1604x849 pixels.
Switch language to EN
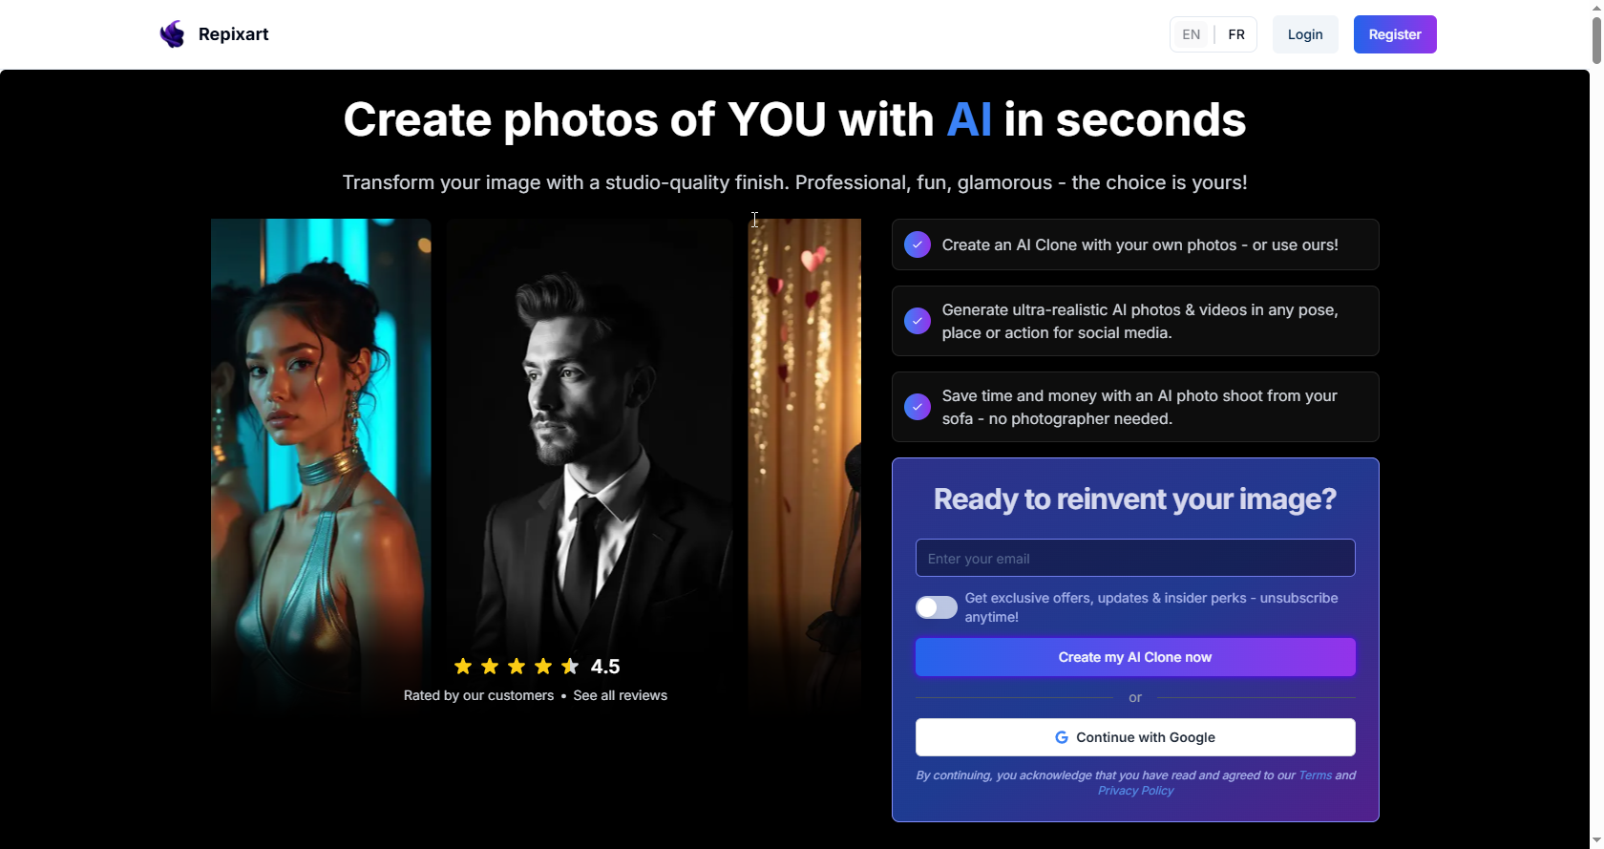[1192, 34]
